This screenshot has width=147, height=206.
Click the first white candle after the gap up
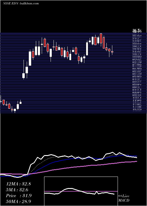click(x=24, y=76)
